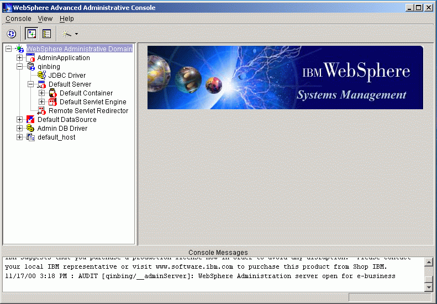The width and height of the screenshot is (437, 304).
Task: Open the Wizards dropdown arrow
Action: (76, 34)
